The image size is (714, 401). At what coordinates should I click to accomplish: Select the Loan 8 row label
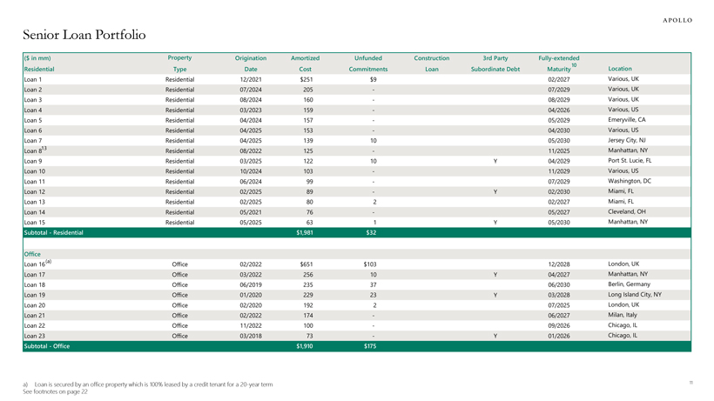(35, 150)
